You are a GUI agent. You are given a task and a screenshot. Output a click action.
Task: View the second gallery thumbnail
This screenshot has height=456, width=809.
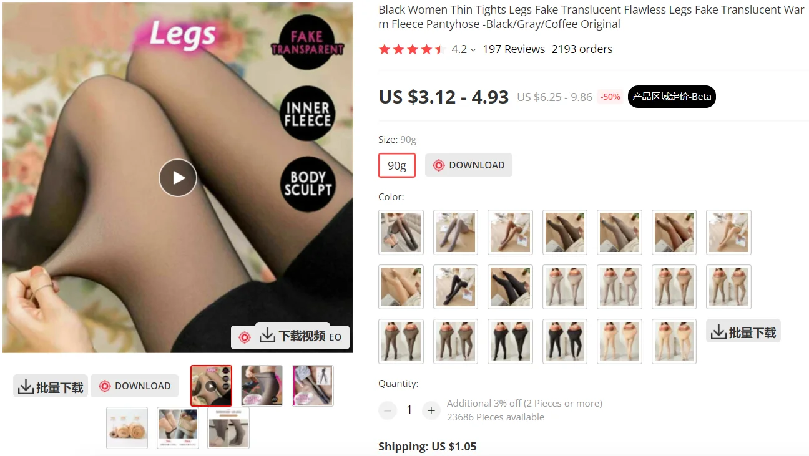coord(262,386)
